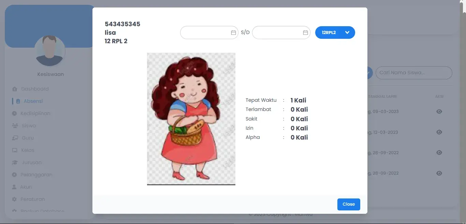Viewport: 466px width, 224px height.
Task: Open the Kelas laptop icon
Action: pos(15,150)
